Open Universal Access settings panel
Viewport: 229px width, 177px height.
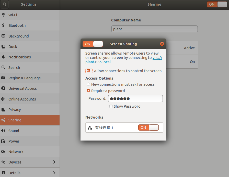tap(30, 88)
